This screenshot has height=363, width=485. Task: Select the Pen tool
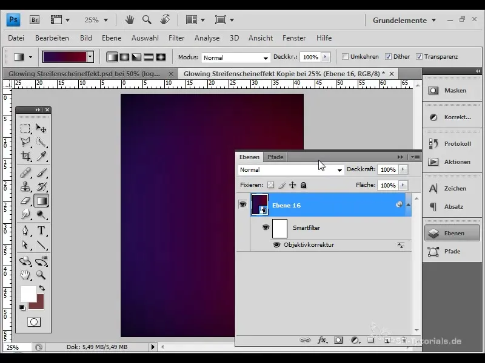(25, 231)
